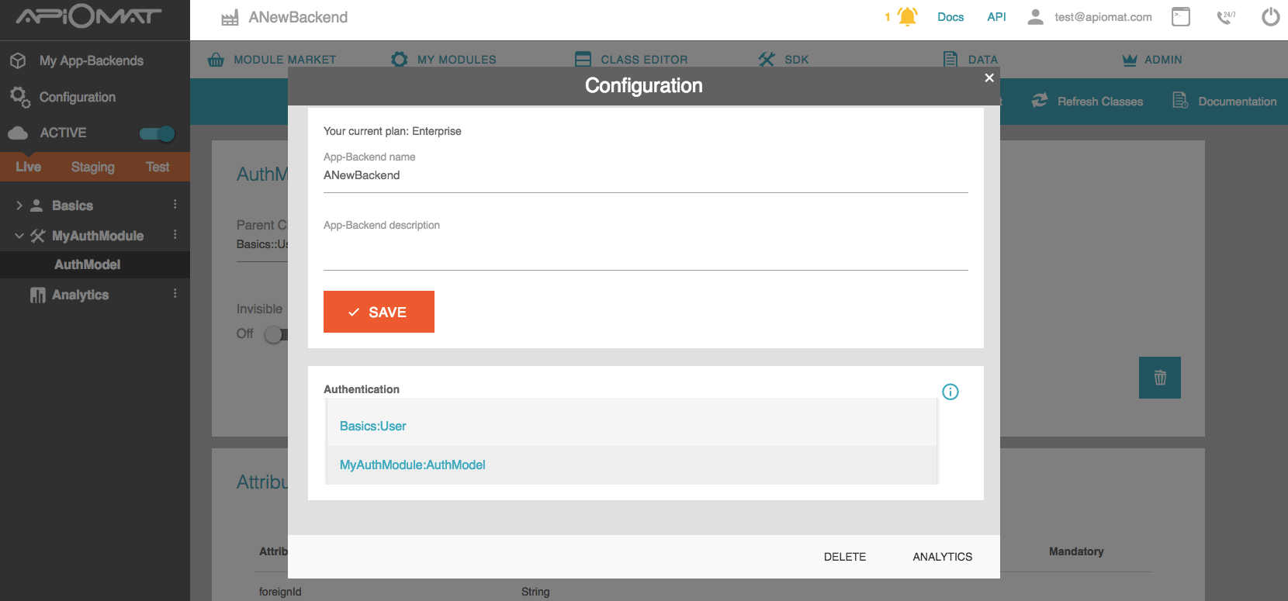The width and height of the screenshot is (1288, 601).
Task: Click the Authentication info icon
Action: point(950,392)
